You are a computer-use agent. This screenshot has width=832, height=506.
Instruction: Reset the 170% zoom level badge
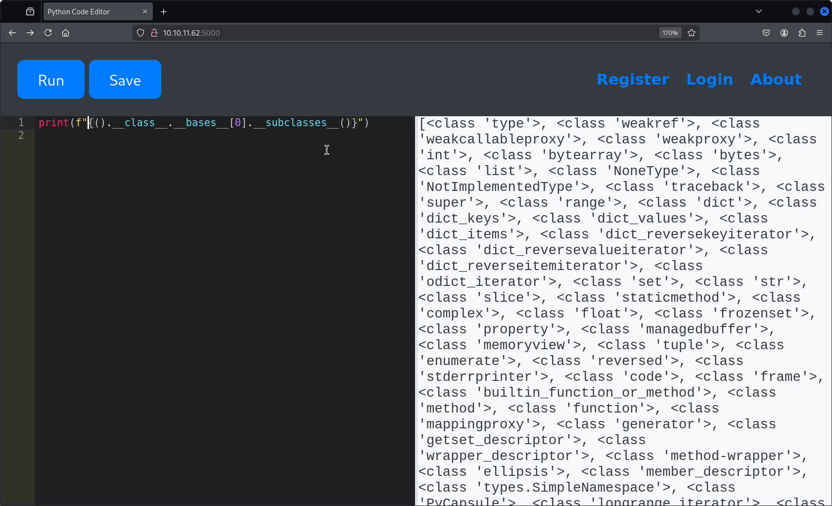click(x=670, y=33)
